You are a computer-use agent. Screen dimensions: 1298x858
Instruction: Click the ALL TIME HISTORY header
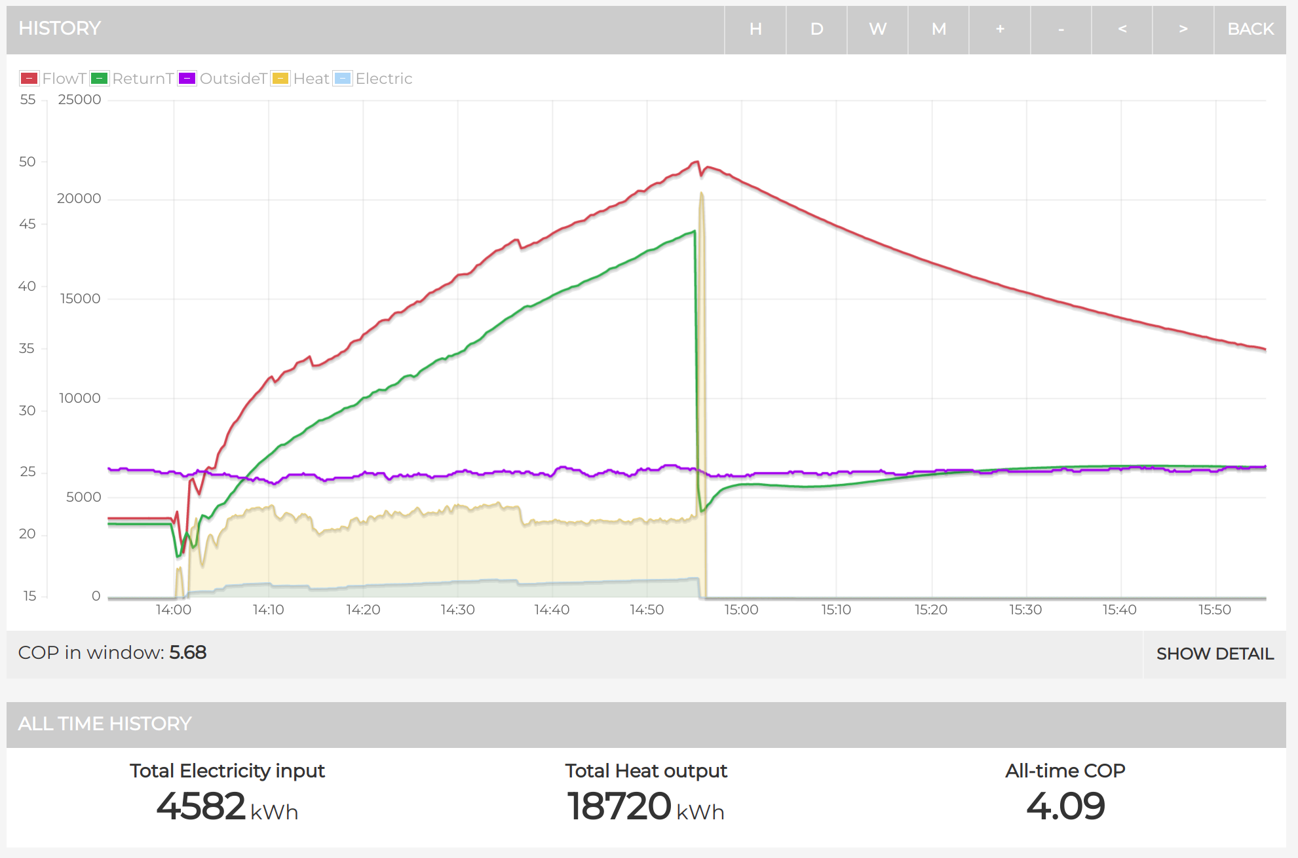click(105, 724)
